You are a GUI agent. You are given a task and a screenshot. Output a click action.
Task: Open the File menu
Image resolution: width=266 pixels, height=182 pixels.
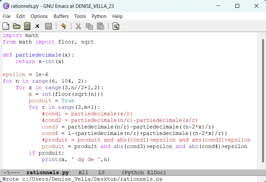(7, 16)
